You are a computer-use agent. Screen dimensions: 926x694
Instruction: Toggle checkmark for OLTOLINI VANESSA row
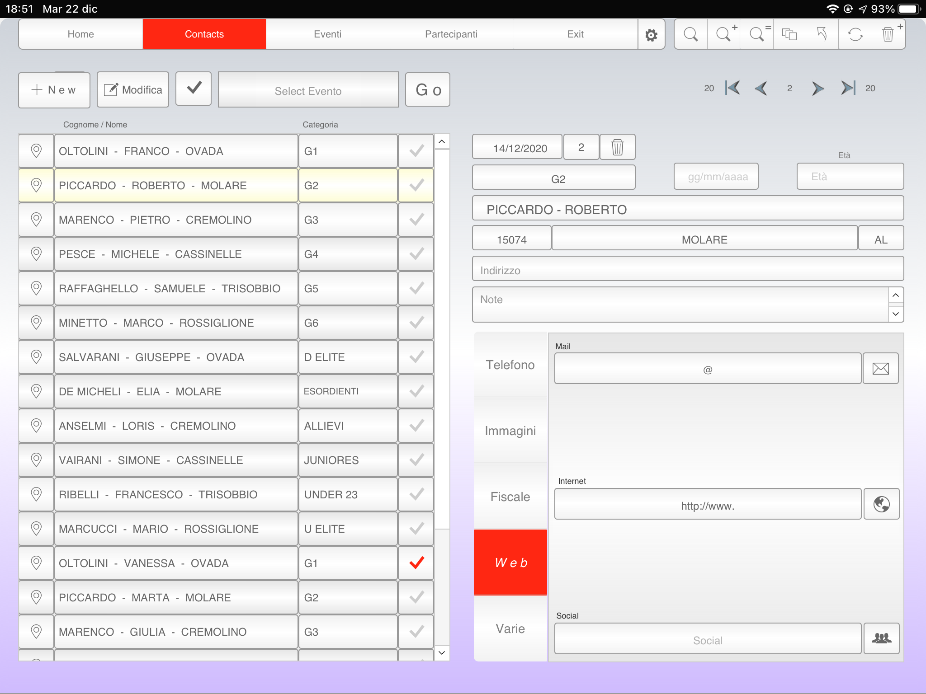coord(416,563)
